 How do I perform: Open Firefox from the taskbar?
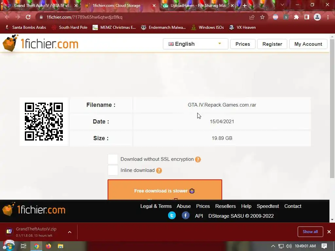48,246
